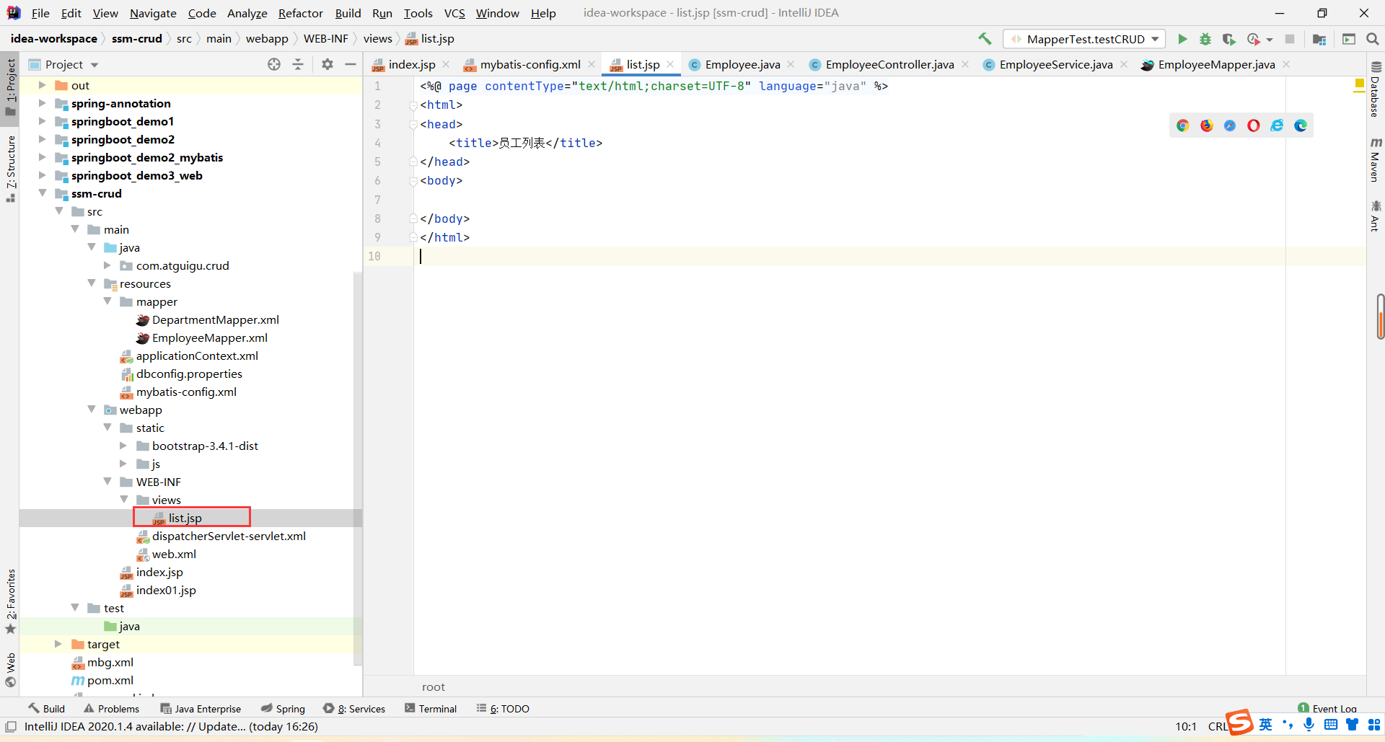The height and width of the screenshot is (742, 1385).
Task: Open list.jsp in Internet Explorer icon
Action: pyautogui.click(x=1277, y=125)
